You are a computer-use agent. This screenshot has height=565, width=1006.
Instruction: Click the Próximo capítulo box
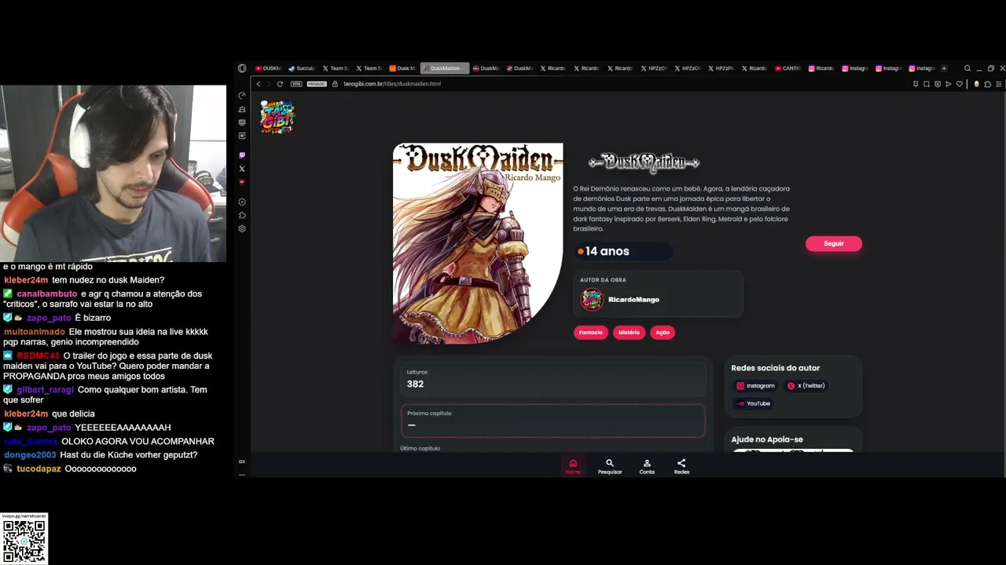(x=553, y=421)
